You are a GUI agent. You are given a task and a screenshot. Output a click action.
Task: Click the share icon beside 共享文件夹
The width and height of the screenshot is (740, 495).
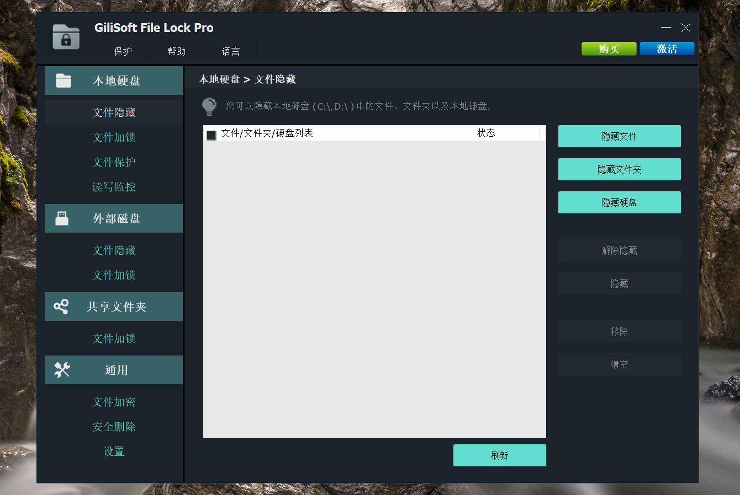pos(61,306)
